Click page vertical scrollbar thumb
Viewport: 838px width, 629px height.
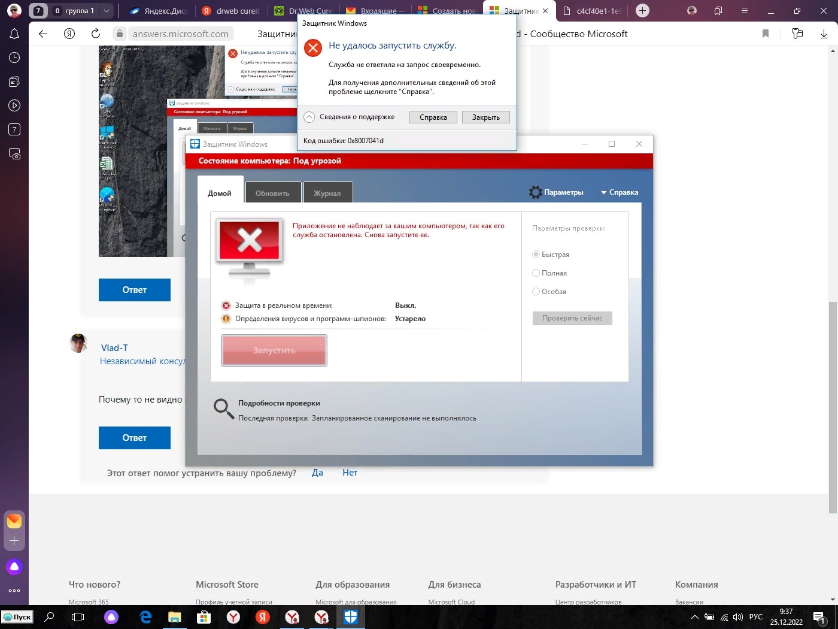(833, 407)
